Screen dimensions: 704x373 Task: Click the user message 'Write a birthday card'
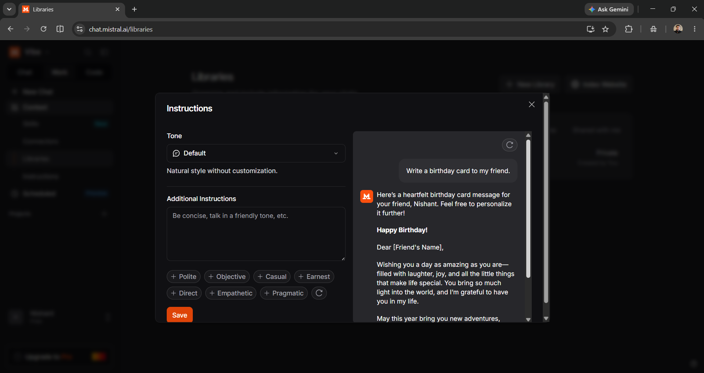pos(458,171)
